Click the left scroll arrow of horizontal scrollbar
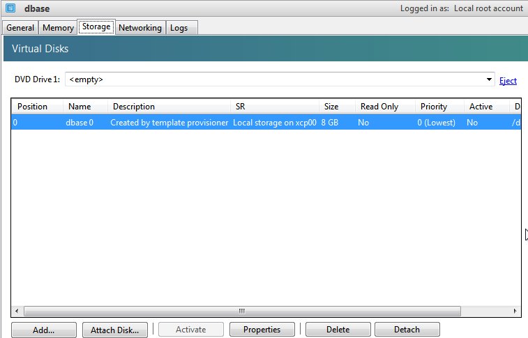The image size is (528, 338). pos(17,311)
